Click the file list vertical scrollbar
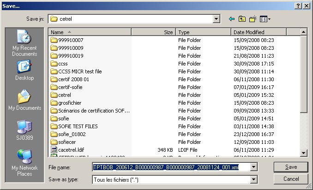This screenshot has height=190, width=313. tap(303, 92)
